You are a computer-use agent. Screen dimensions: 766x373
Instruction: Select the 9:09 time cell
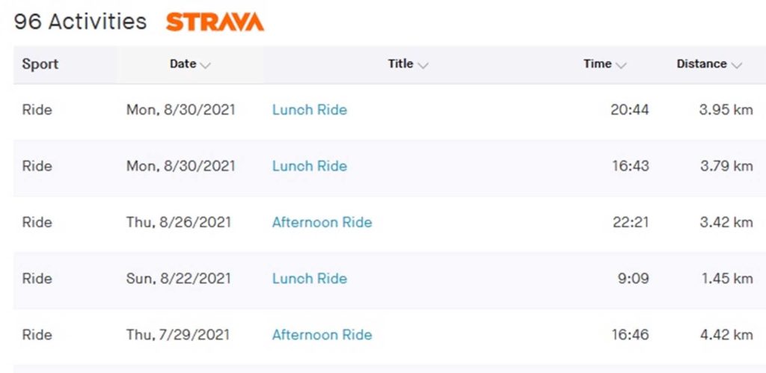point(634,279)
